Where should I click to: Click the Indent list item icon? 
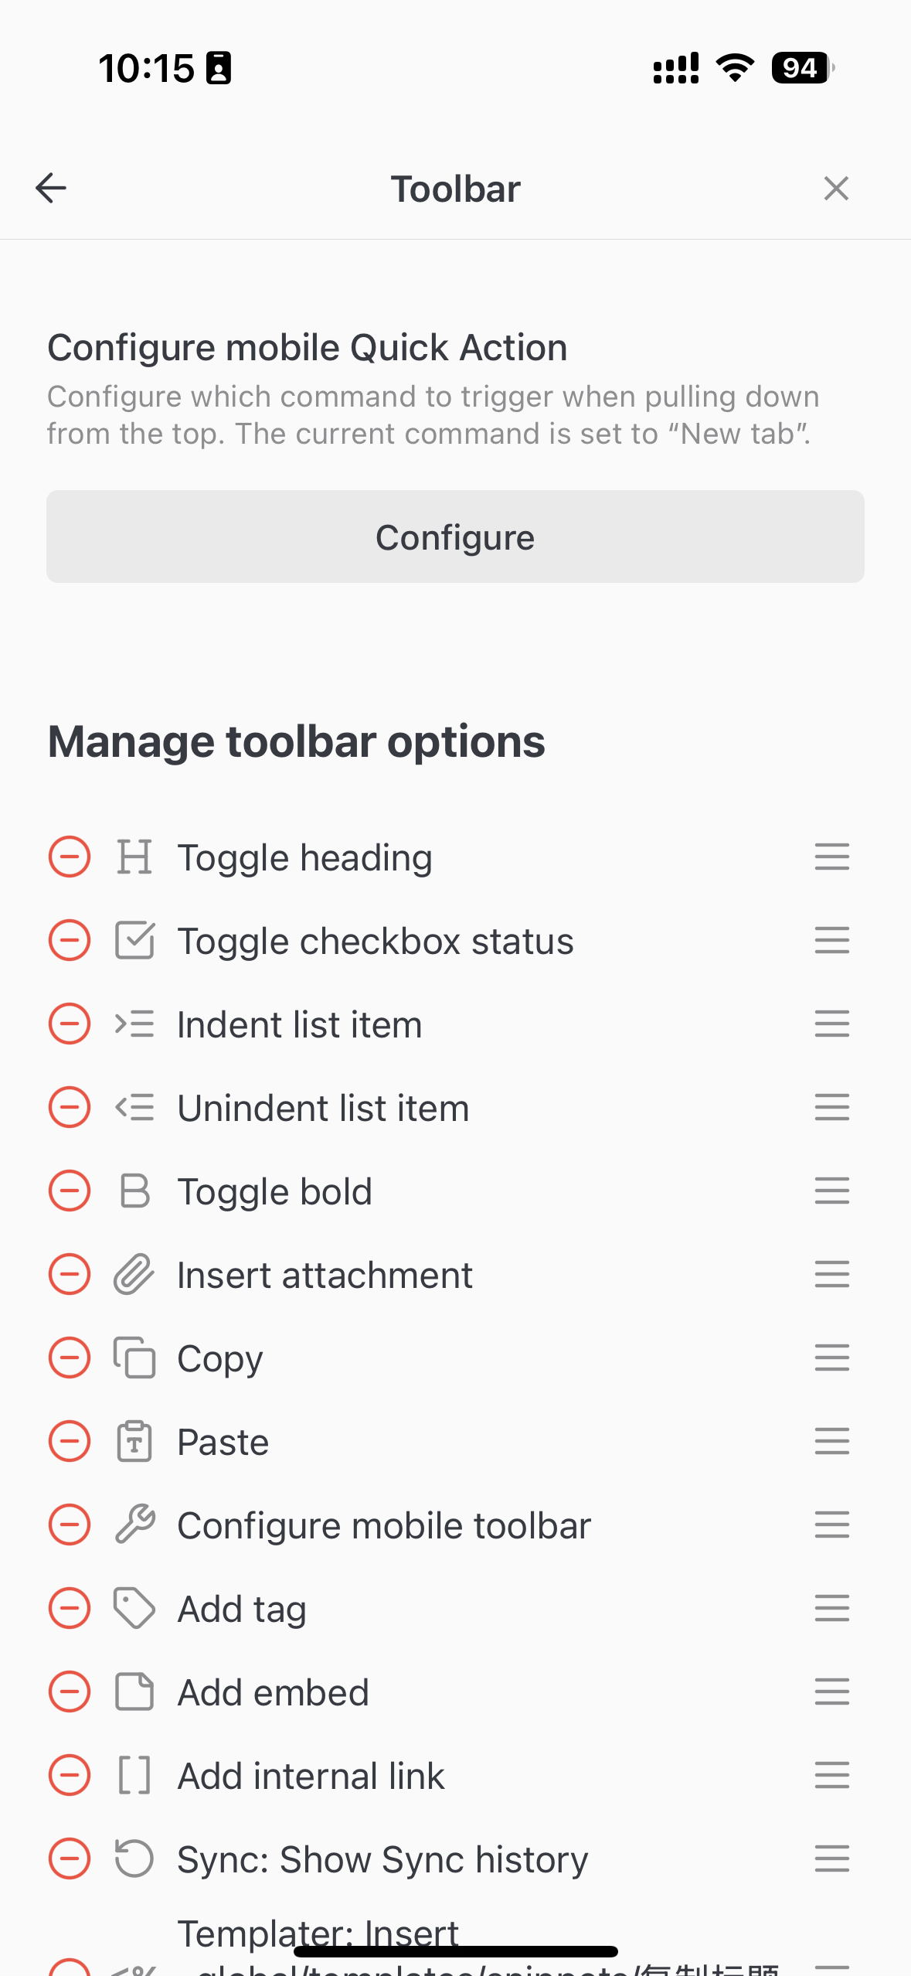pos(134,1024)
